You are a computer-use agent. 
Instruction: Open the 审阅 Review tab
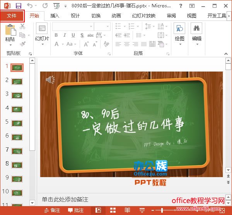click(171, 15)
